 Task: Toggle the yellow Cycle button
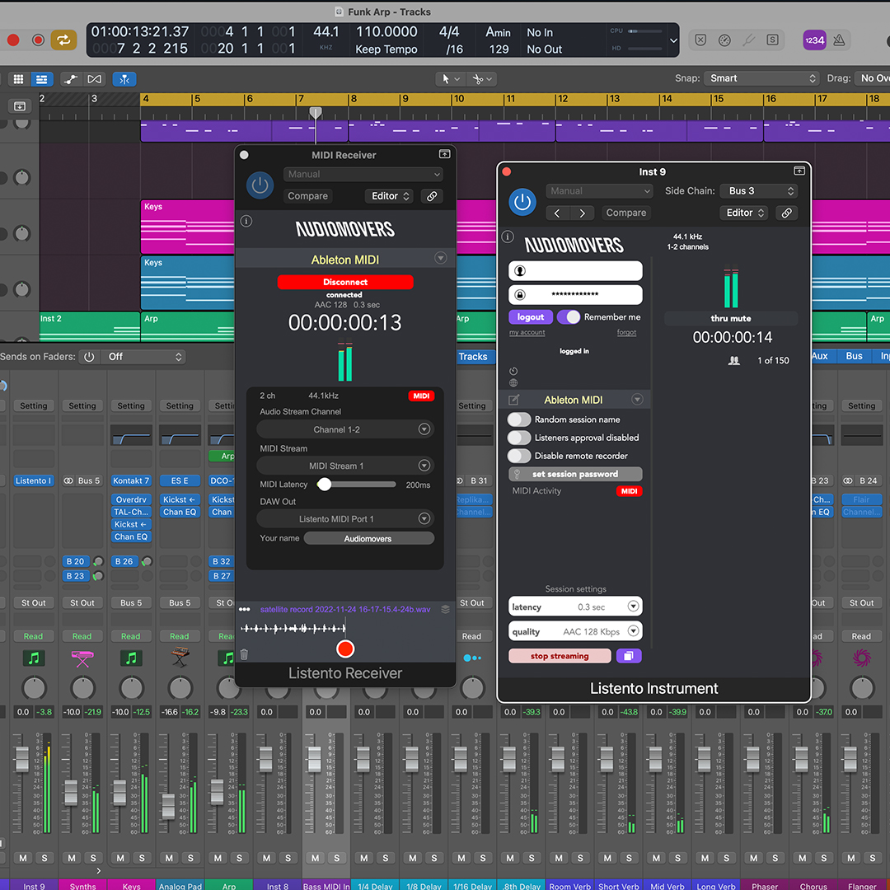point(63,40)
